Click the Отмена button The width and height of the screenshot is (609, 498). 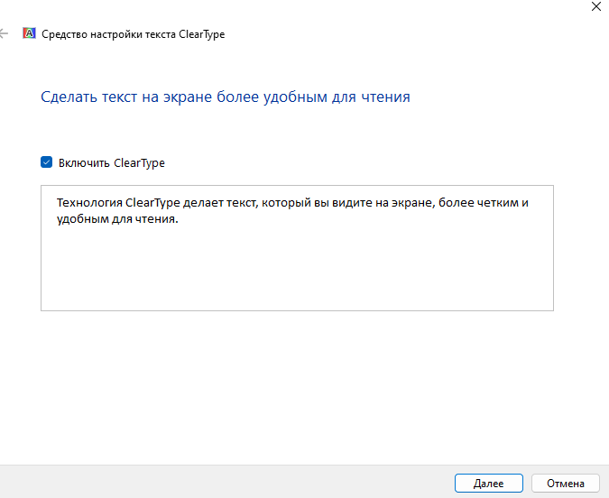566,484
